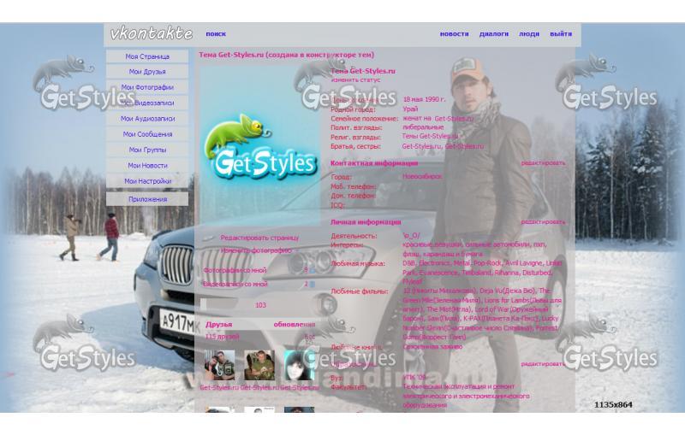Open Видеозаписи со мной link
Viewport: 685px width, 435px height.
click(x=235, y=285)
